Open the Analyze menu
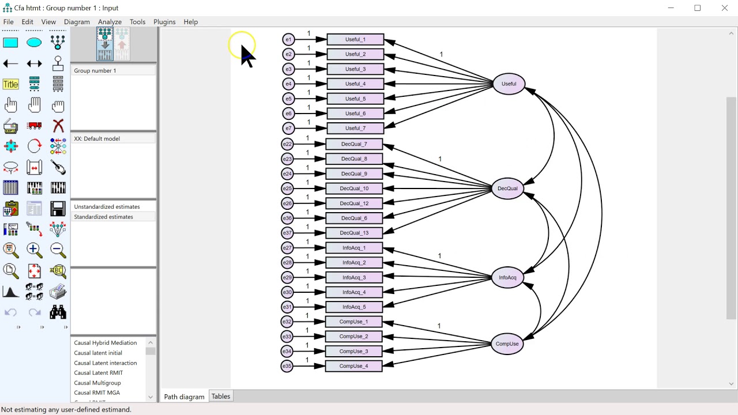The width and height of the screenshot is (738, 415). tap(110, 22)
